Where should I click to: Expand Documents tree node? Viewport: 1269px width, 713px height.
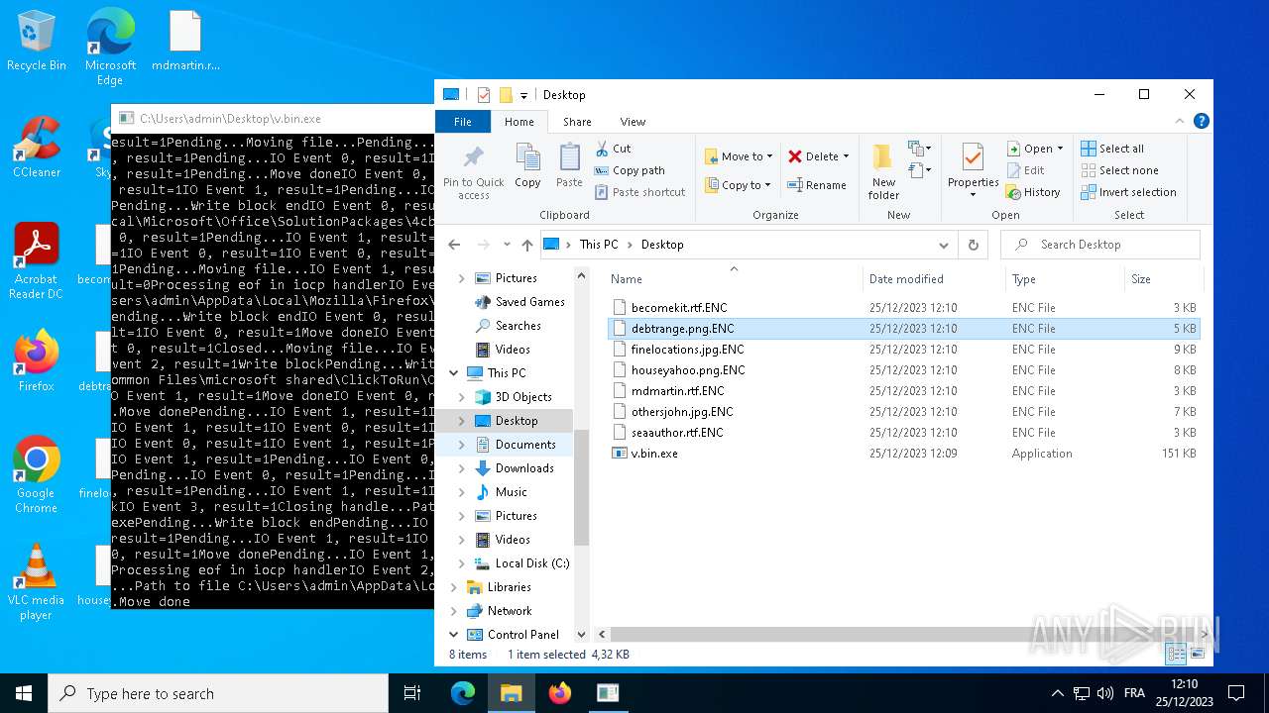[x=461, y=445]
